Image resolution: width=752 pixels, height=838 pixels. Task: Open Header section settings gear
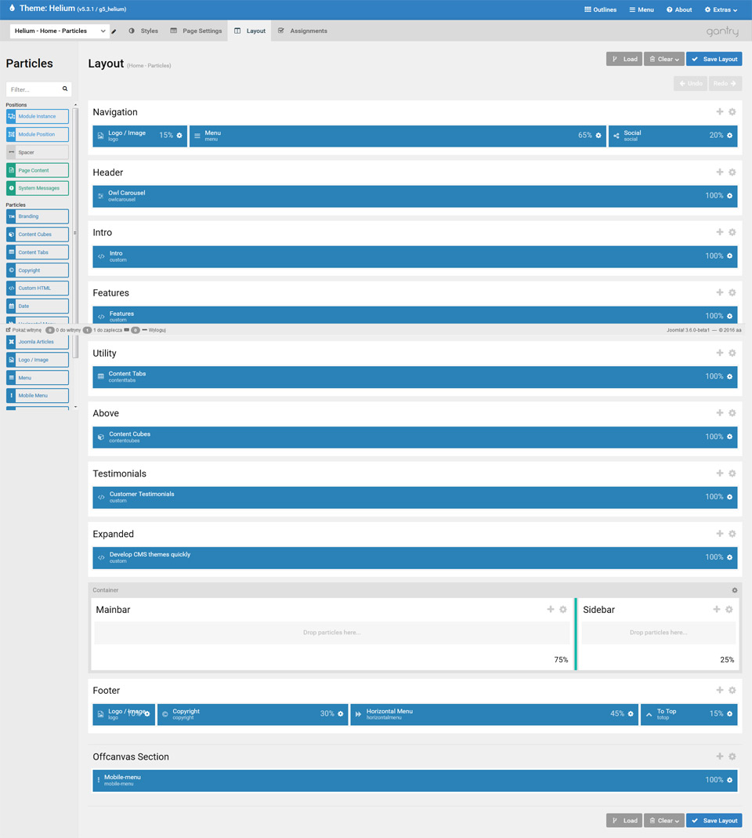point(732,172)
